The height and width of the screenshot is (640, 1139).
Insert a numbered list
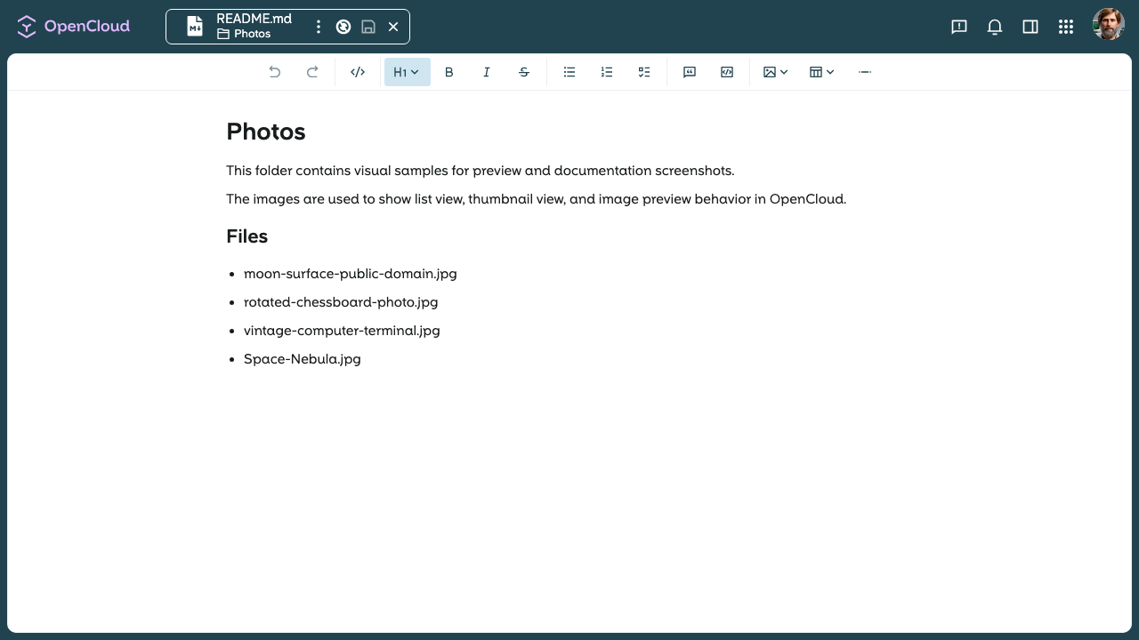coord(607,72)
